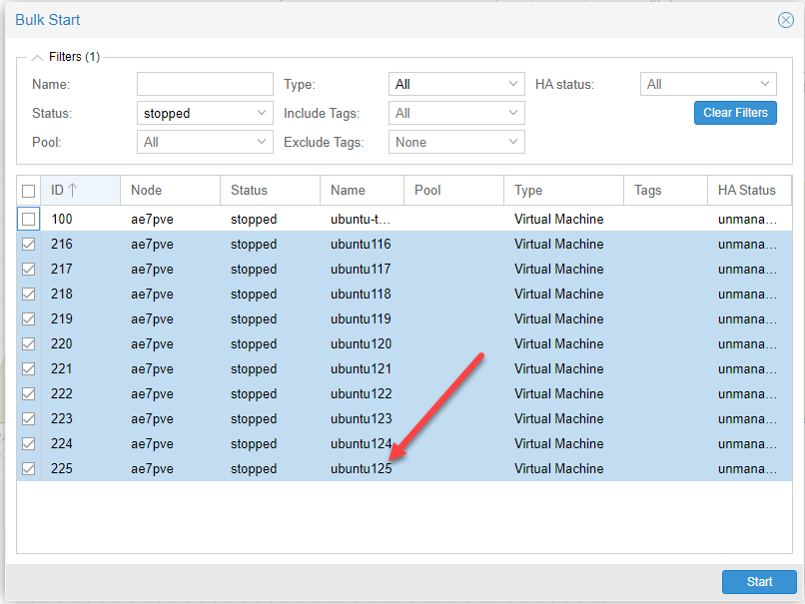Image resolution: width=805 pixels, height=604 pixels.
Task: Click the Name filter input field
Action: point(205,84)
